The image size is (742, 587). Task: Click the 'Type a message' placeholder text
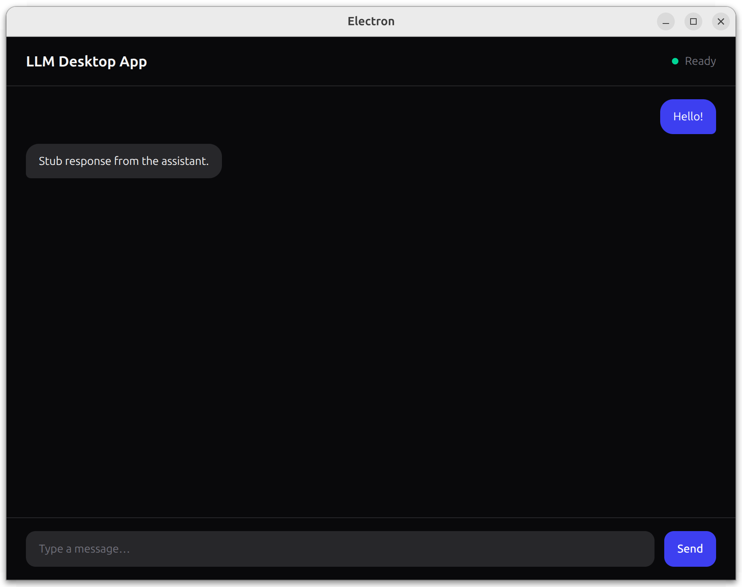point(84,549)
